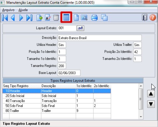The height and width of the screenshot is (127, 158).
Task: Click the Tipos Registro Layout Extrato header
Action: [73, 80]
